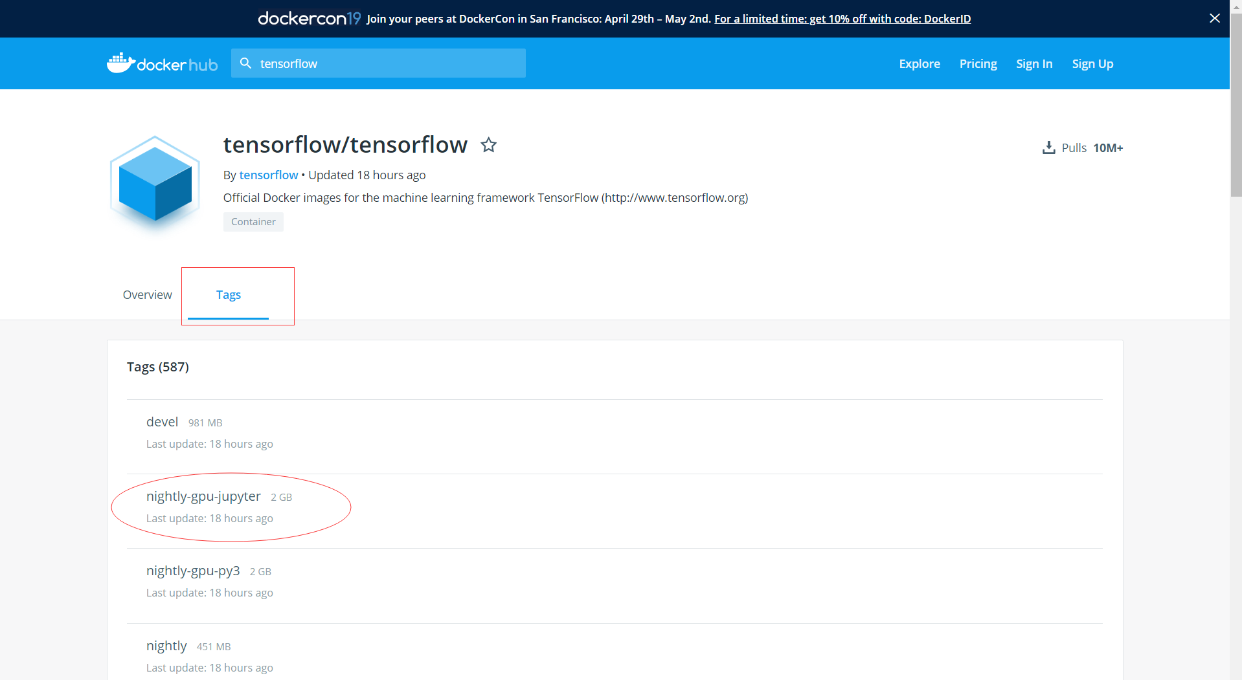The height and width of the screenshot is (680, 1242).
Task: Select the devel tag
Action: pos(162,421)
